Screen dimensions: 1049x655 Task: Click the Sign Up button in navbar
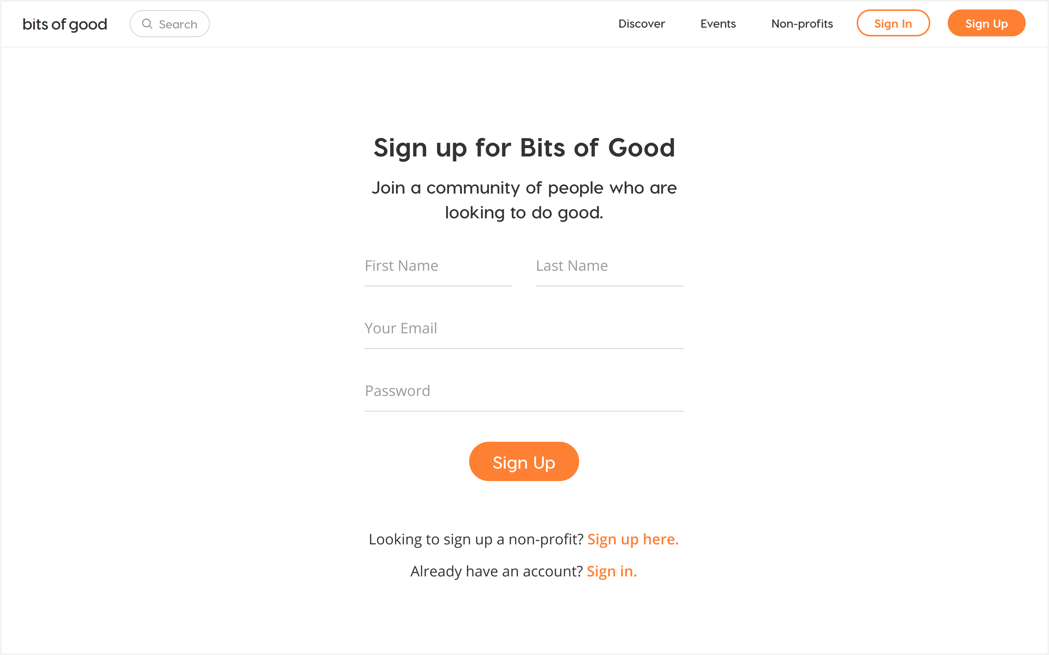tap(986, 23)
